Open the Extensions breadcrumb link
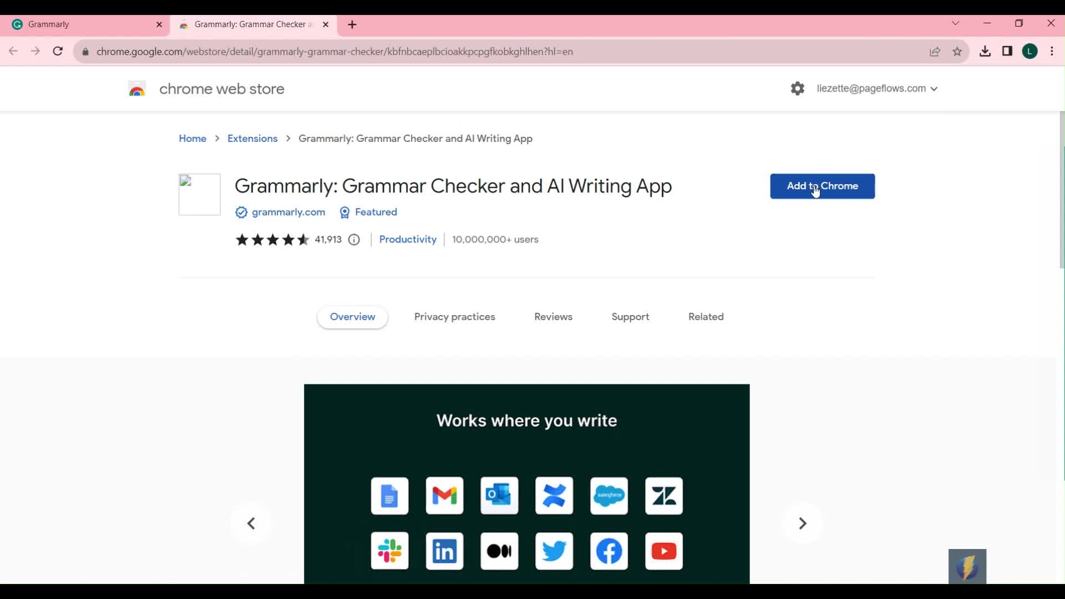This screenshot has height=599, width=1065. pos(252,139)
